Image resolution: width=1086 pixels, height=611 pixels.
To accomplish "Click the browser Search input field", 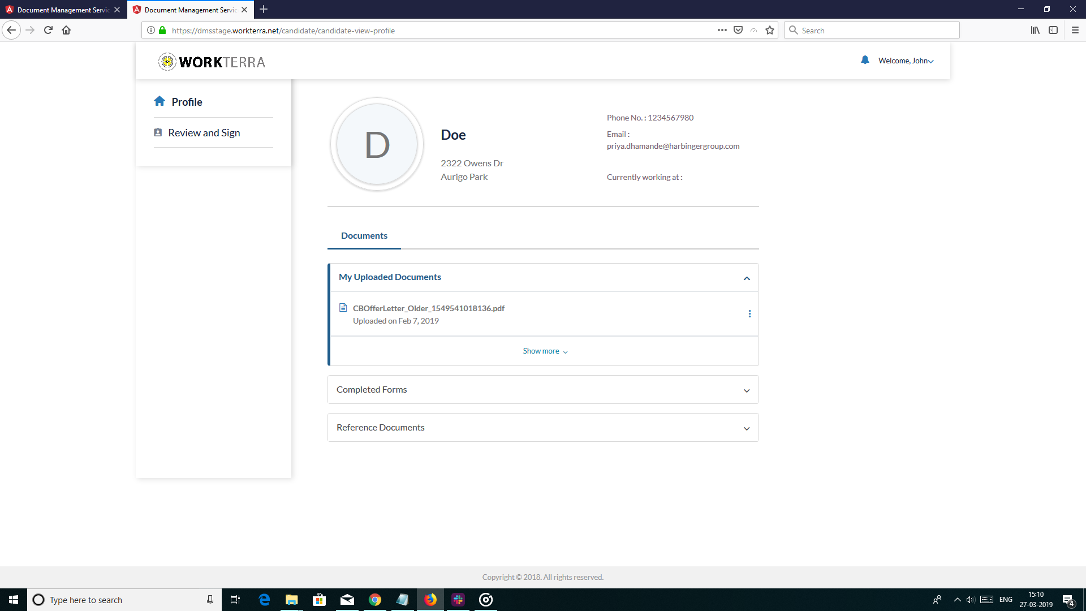I will click(877, 31).
